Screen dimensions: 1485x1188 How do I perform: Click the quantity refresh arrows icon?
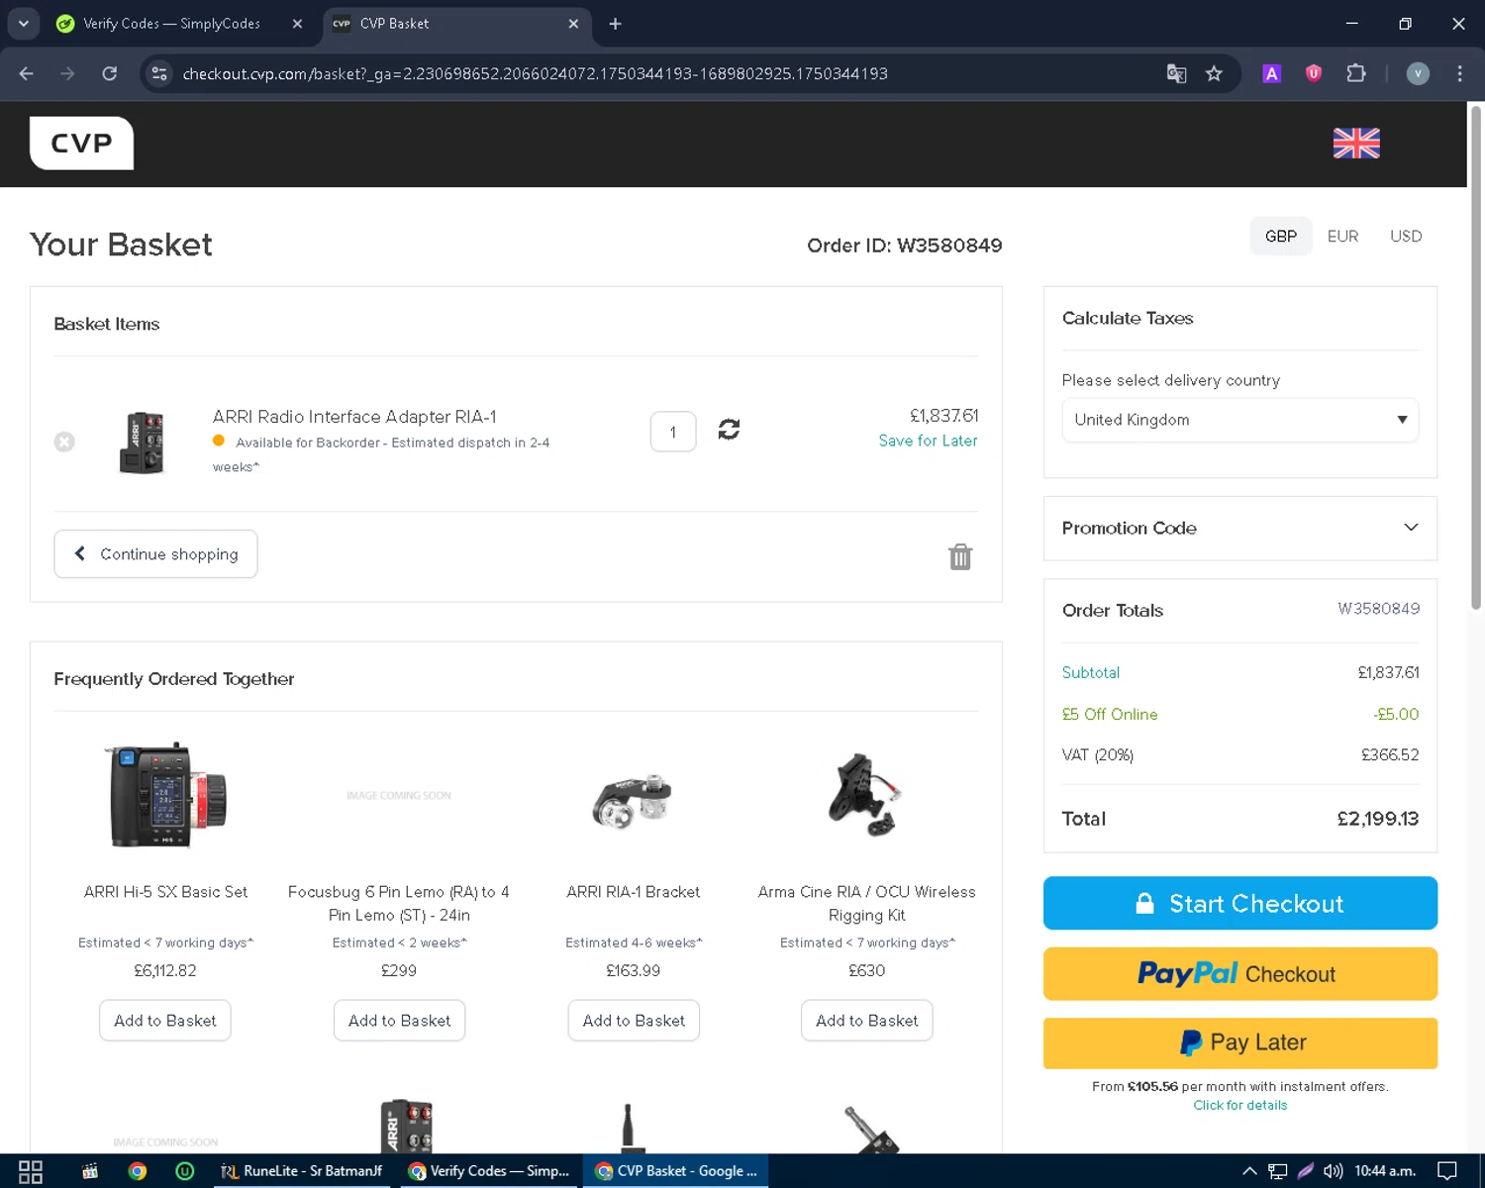coord(729,430)
